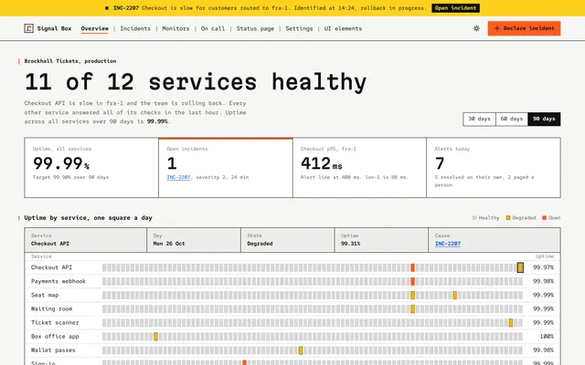
Task: Select the 60 days range
Action: 512,119
